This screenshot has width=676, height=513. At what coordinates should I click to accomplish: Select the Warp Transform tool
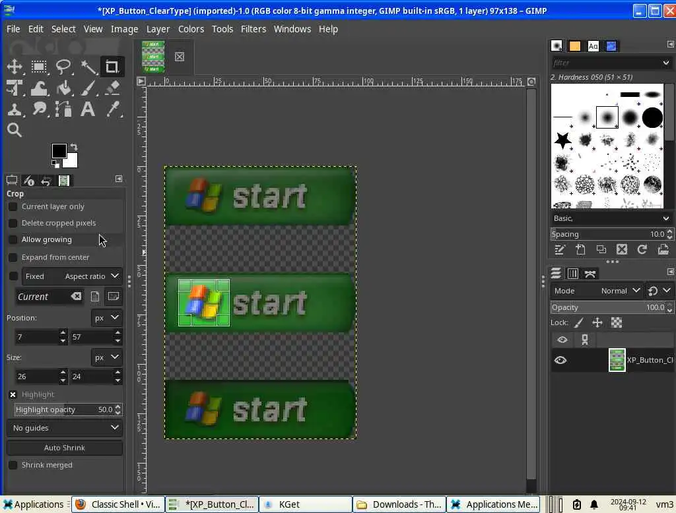coord(39,88)
